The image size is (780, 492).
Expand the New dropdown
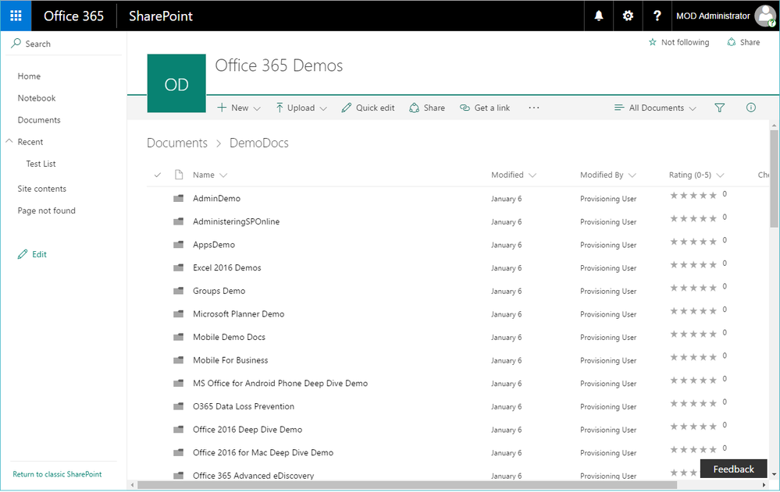click(x=257, y=108)
